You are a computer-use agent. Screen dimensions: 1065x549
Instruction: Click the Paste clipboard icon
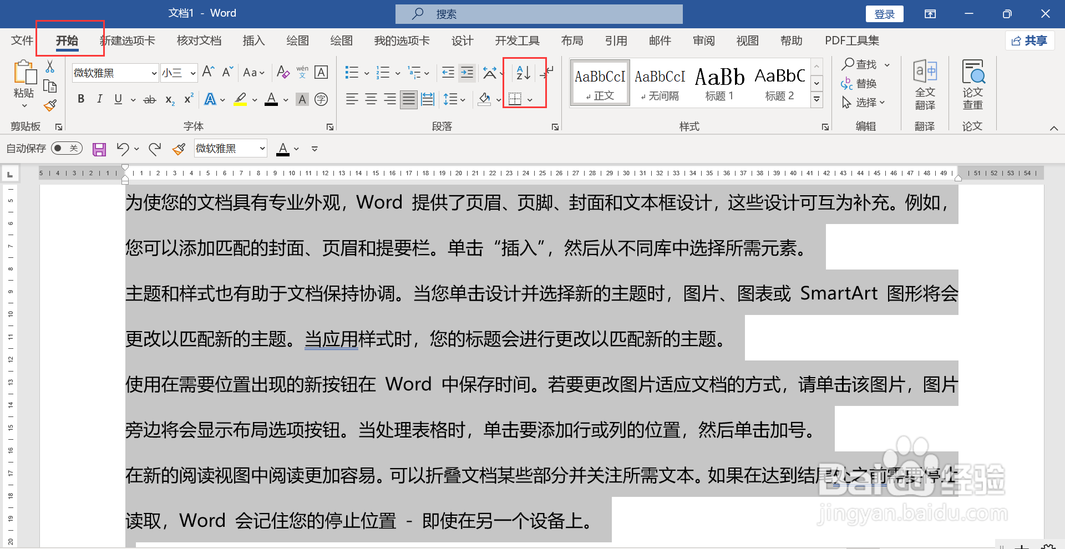[x=24, y=73]
